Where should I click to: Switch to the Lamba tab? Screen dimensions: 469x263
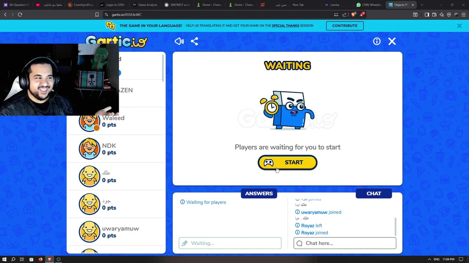[337, 5]
